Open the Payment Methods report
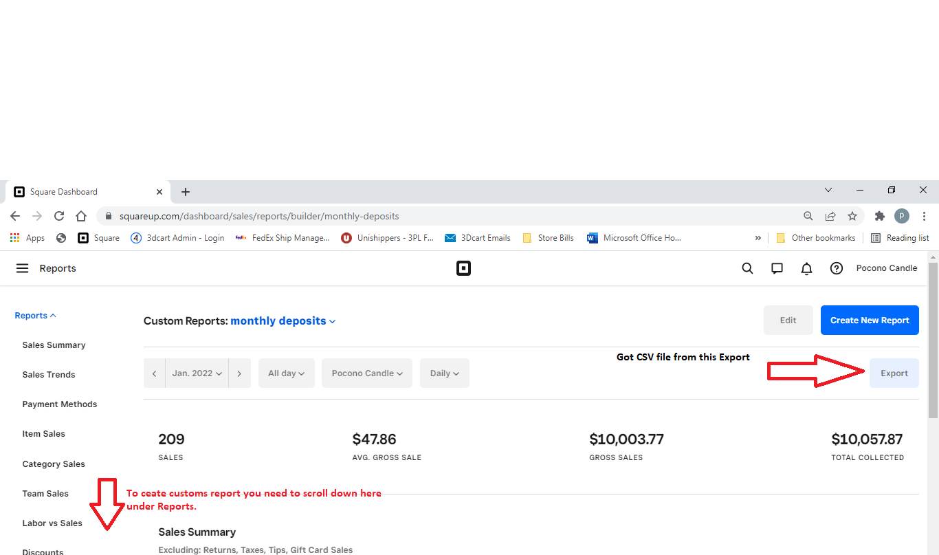 59,404
